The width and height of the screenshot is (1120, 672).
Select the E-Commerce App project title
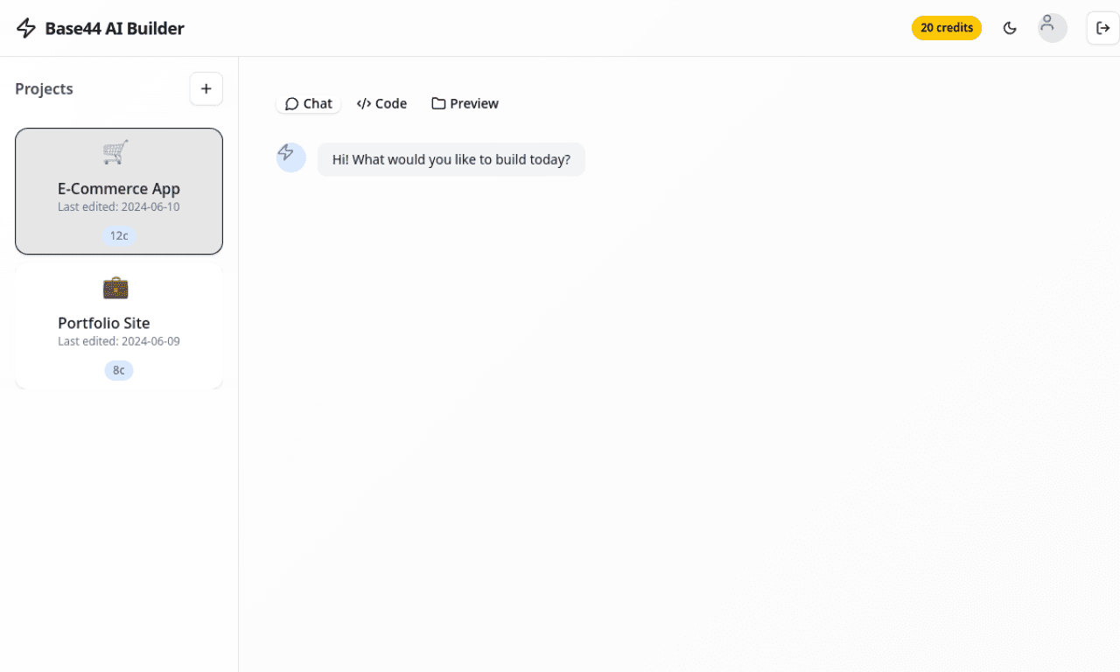point(119,188)
